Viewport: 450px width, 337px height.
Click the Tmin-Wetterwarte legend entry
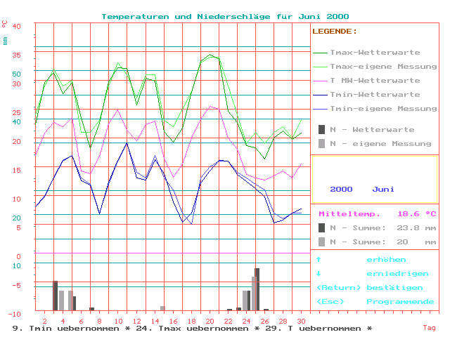point(374,94)
